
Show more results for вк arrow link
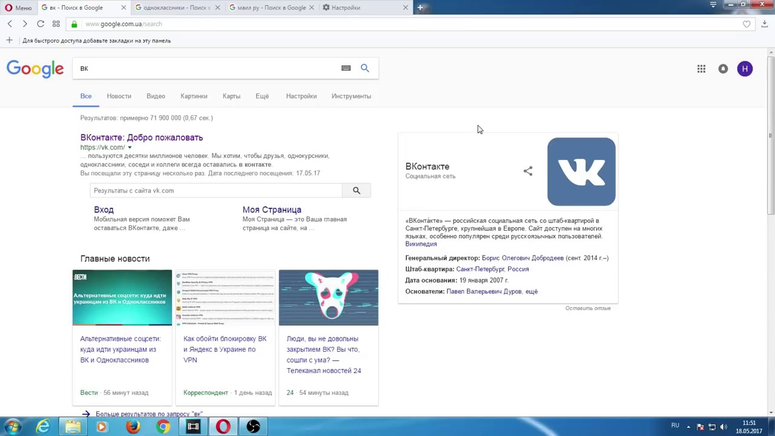[142, 414]
